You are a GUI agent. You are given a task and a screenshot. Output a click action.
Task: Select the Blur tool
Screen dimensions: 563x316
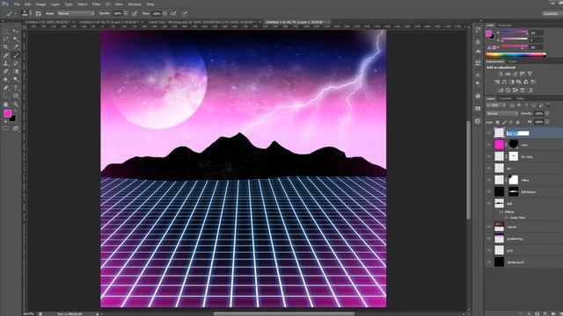tap(6, 80)
